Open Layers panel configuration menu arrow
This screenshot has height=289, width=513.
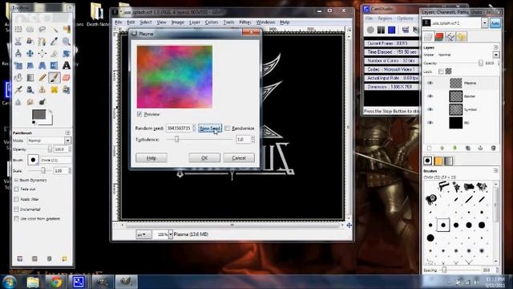(496, 47)
